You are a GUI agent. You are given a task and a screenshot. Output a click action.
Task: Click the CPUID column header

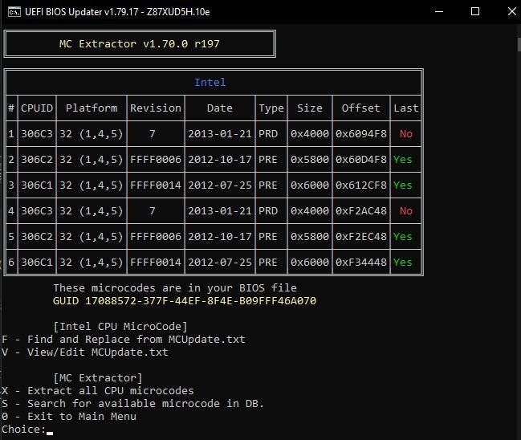tap(37, 108)
